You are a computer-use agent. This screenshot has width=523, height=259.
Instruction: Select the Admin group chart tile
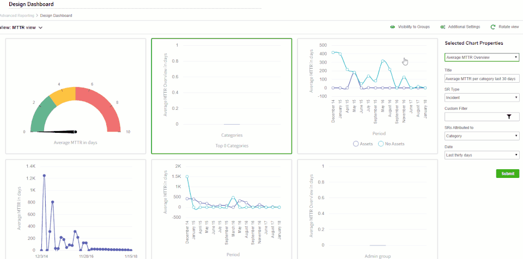tap(367, 209)
